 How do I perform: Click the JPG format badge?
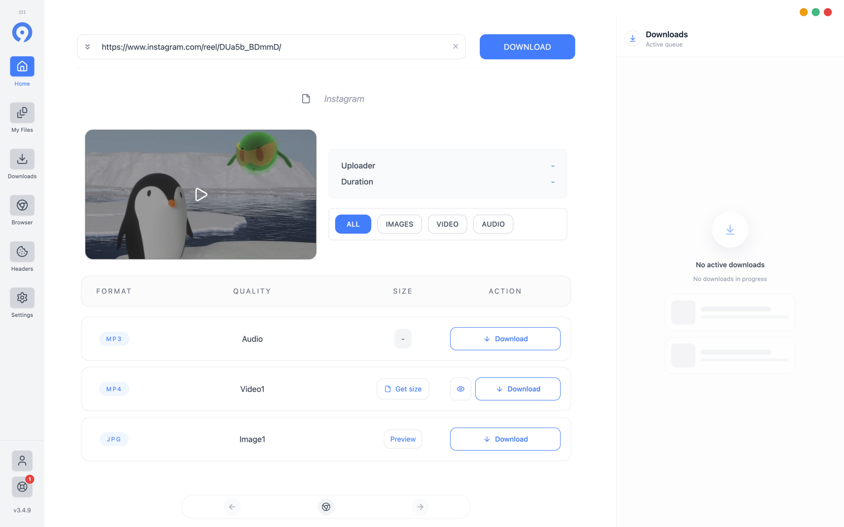(114, 439)
